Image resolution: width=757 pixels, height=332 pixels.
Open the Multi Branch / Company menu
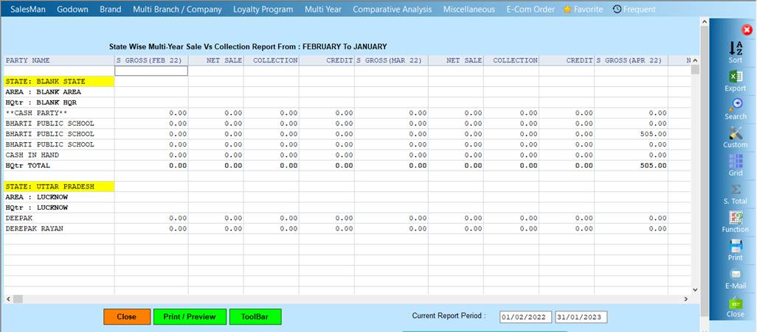[x=177, y=10]
